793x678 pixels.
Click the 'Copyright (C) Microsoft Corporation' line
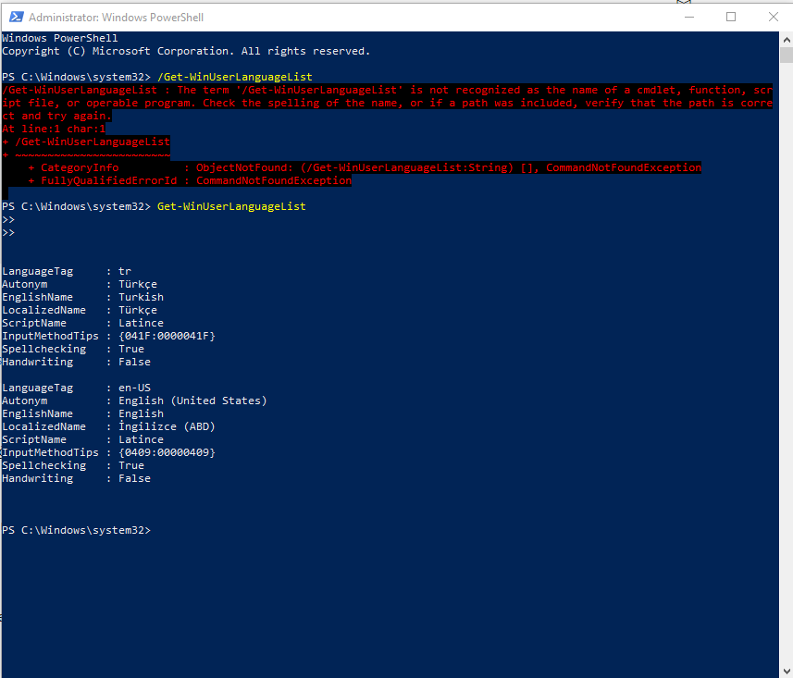(186, 51)
